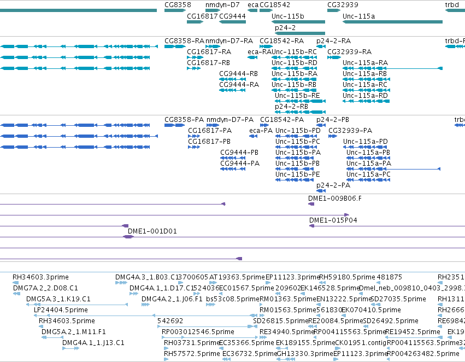Open EST RH34603.3prime
This screenshot has width=465, height=362.
(x=40, y=277)
